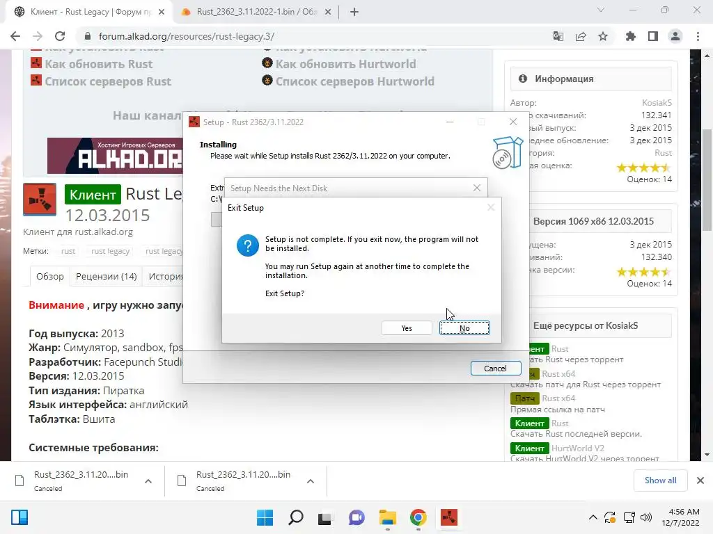Open the Список серверов Rust link
The width and height of the screenshot is (713, 534).
pyautogui.click(x=108, y=81)
